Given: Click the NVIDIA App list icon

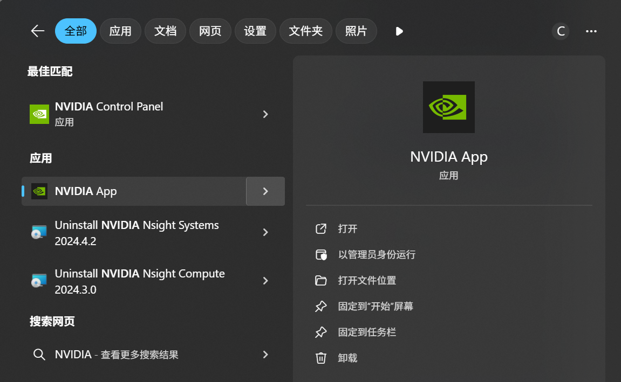Looking at the screenshot, I should click(x=39, y=191).
